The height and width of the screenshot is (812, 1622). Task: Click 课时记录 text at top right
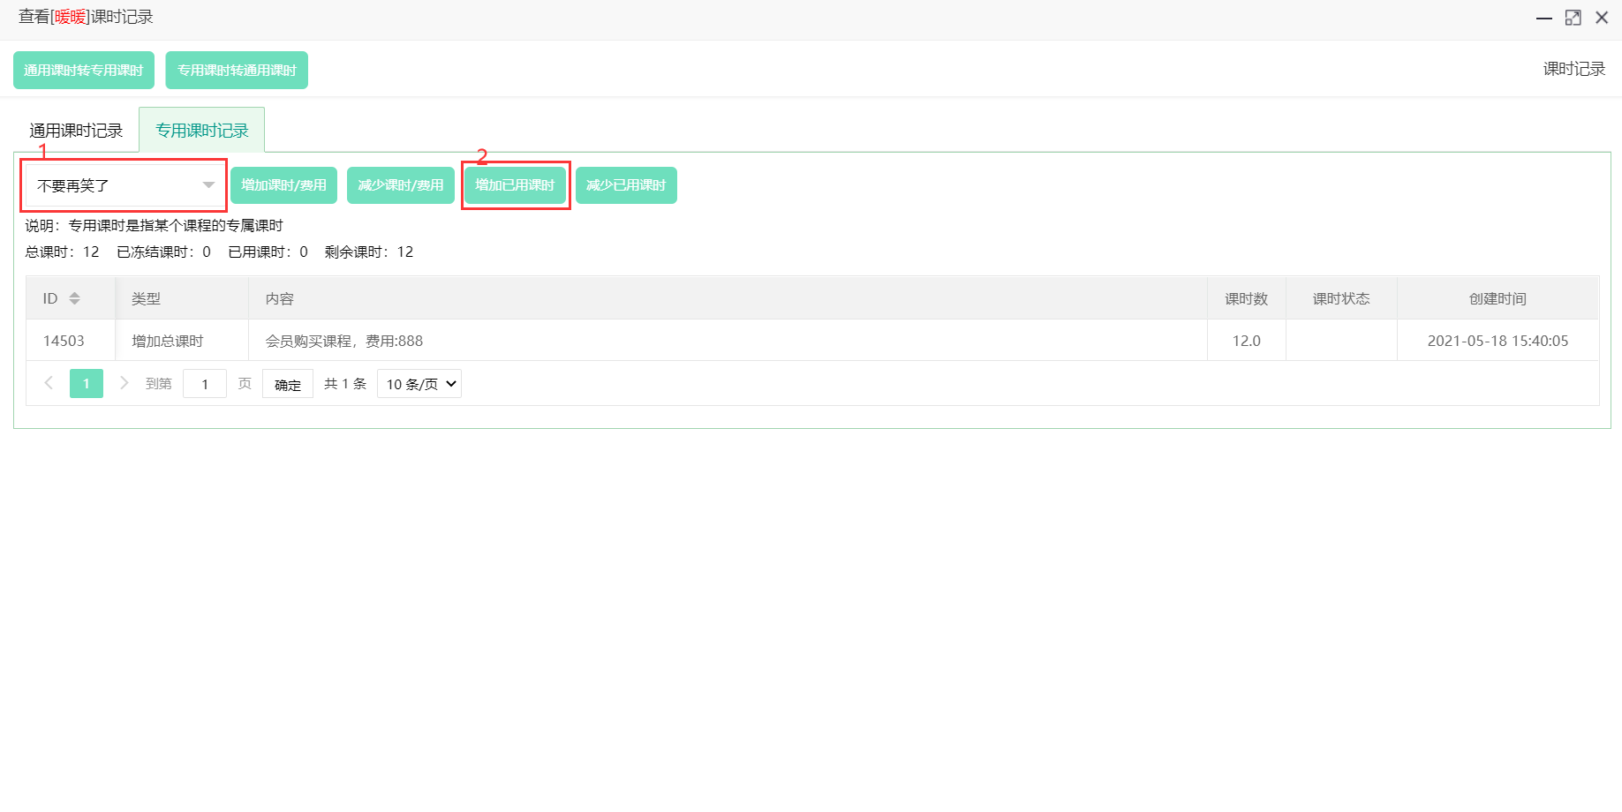tap(1574, 69)
